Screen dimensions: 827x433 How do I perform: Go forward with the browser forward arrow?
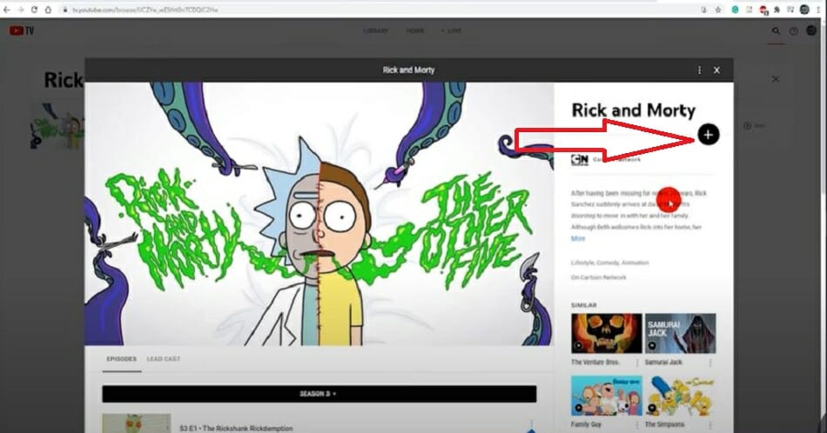pyautogui.click(x=20, y=10)
